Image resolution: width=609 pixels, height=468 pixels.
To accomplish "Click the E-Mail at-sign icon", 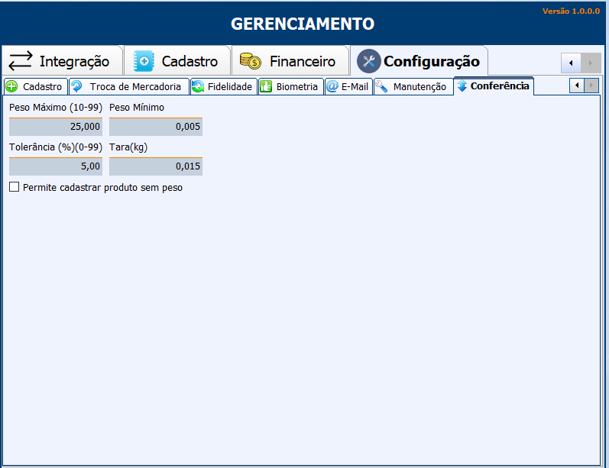I will 332,86.
